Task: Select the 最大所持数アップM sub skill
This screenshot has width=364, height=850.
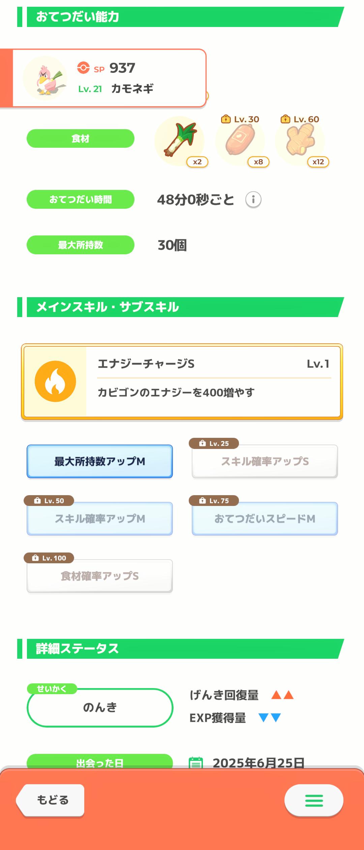Action: point(100,461)
